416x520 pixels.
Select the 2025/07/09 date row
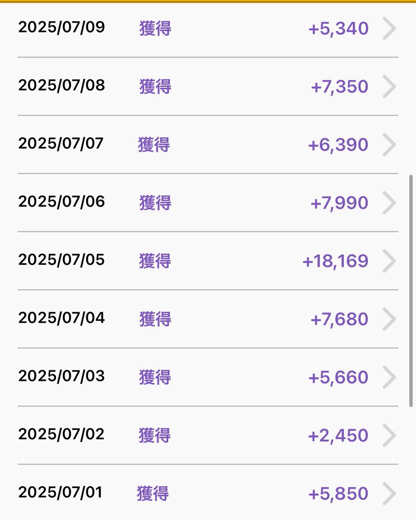click(208, 29)
